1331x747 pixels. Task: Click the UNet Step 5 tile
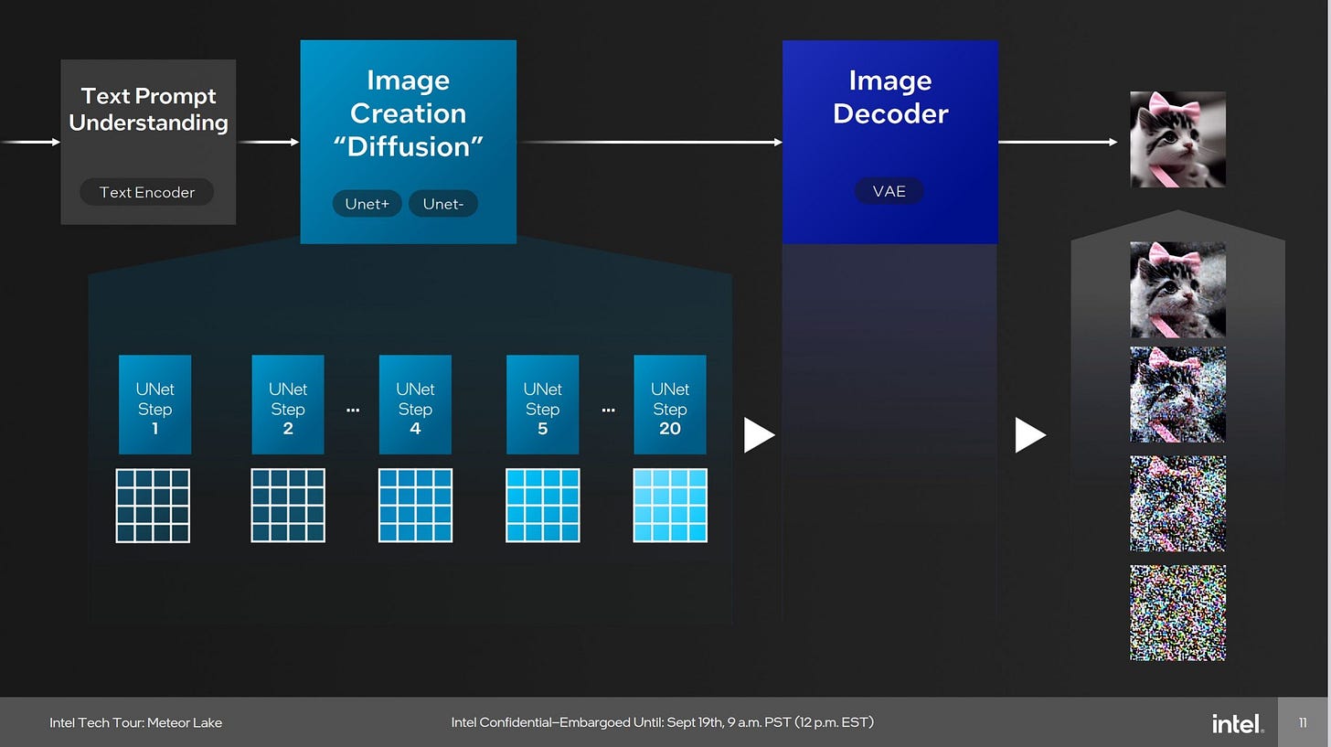tap(542, 404)
